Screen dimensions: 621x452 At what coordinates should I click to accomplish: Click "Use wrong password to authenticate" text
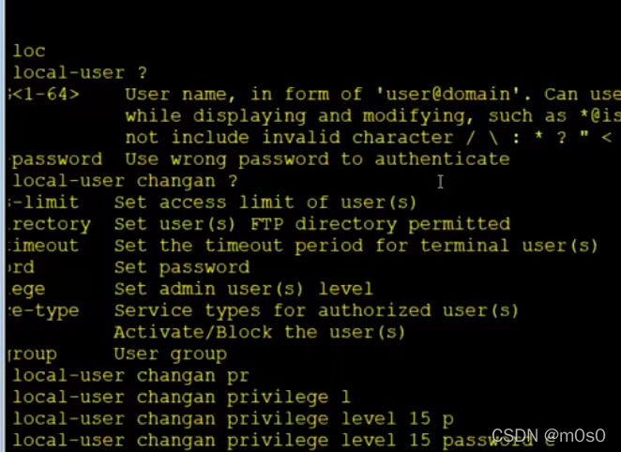pyautogui.click(x=317, y=158)
